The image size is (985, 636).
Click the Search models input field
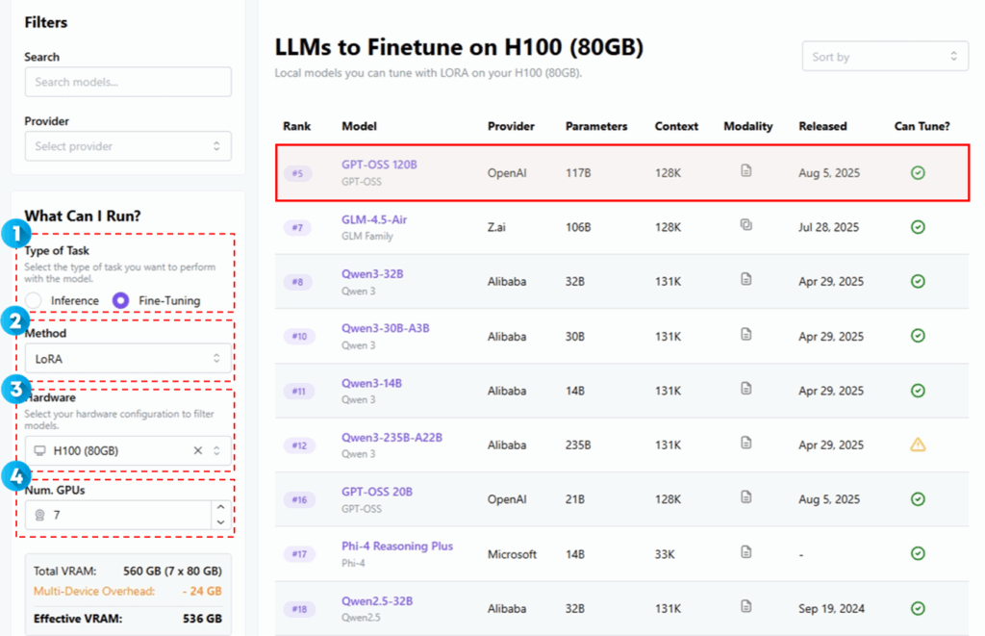point(128,82)
